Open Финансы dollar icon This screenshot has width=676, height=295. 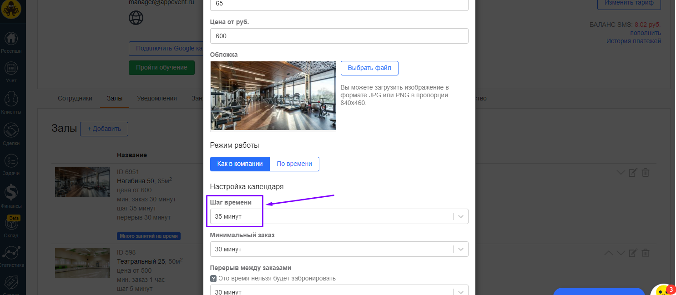tap(11, 192)
